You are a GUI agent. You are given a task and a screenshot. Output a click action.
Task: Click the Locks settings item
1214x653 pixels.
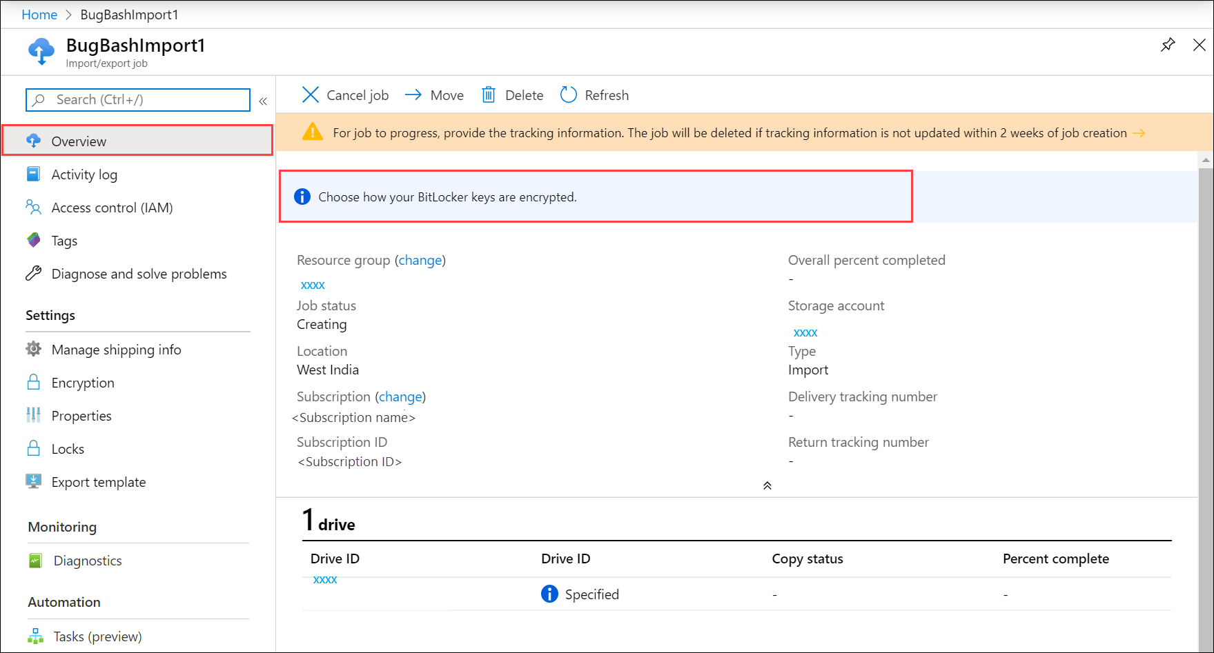click(x=68, y=448)
